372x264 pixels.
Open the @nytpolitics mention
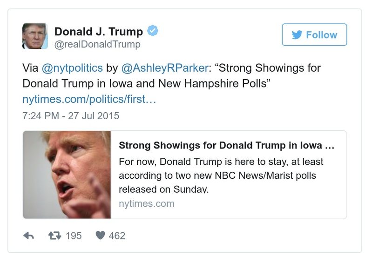tap(72, 68)
